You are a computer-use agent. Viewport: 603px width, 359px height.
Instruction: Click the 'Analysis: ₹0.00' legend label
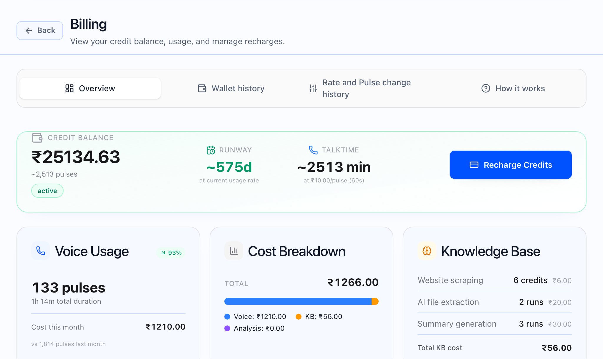pyautogui.click(x=259, y=328)
